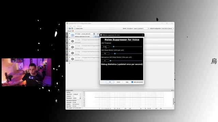The image size is (218, 122).
Task: Add a filter above row 4 with plus icon
Action: pyautogui.click(x=69, y=51)
